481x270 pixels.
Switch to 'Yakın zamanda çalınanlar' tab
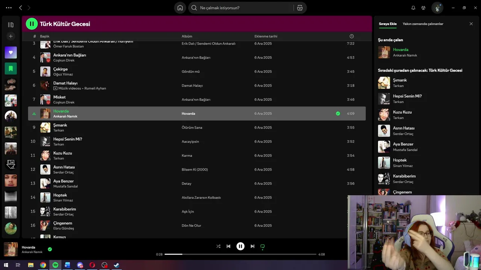[x=423, y=24]
